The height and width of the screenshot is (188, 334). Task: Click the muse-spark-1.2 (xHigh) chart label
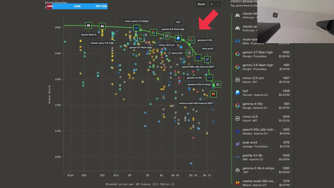click(137, 21)
